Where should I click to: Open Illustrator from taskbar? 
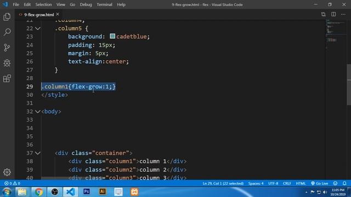pos(103,192)
